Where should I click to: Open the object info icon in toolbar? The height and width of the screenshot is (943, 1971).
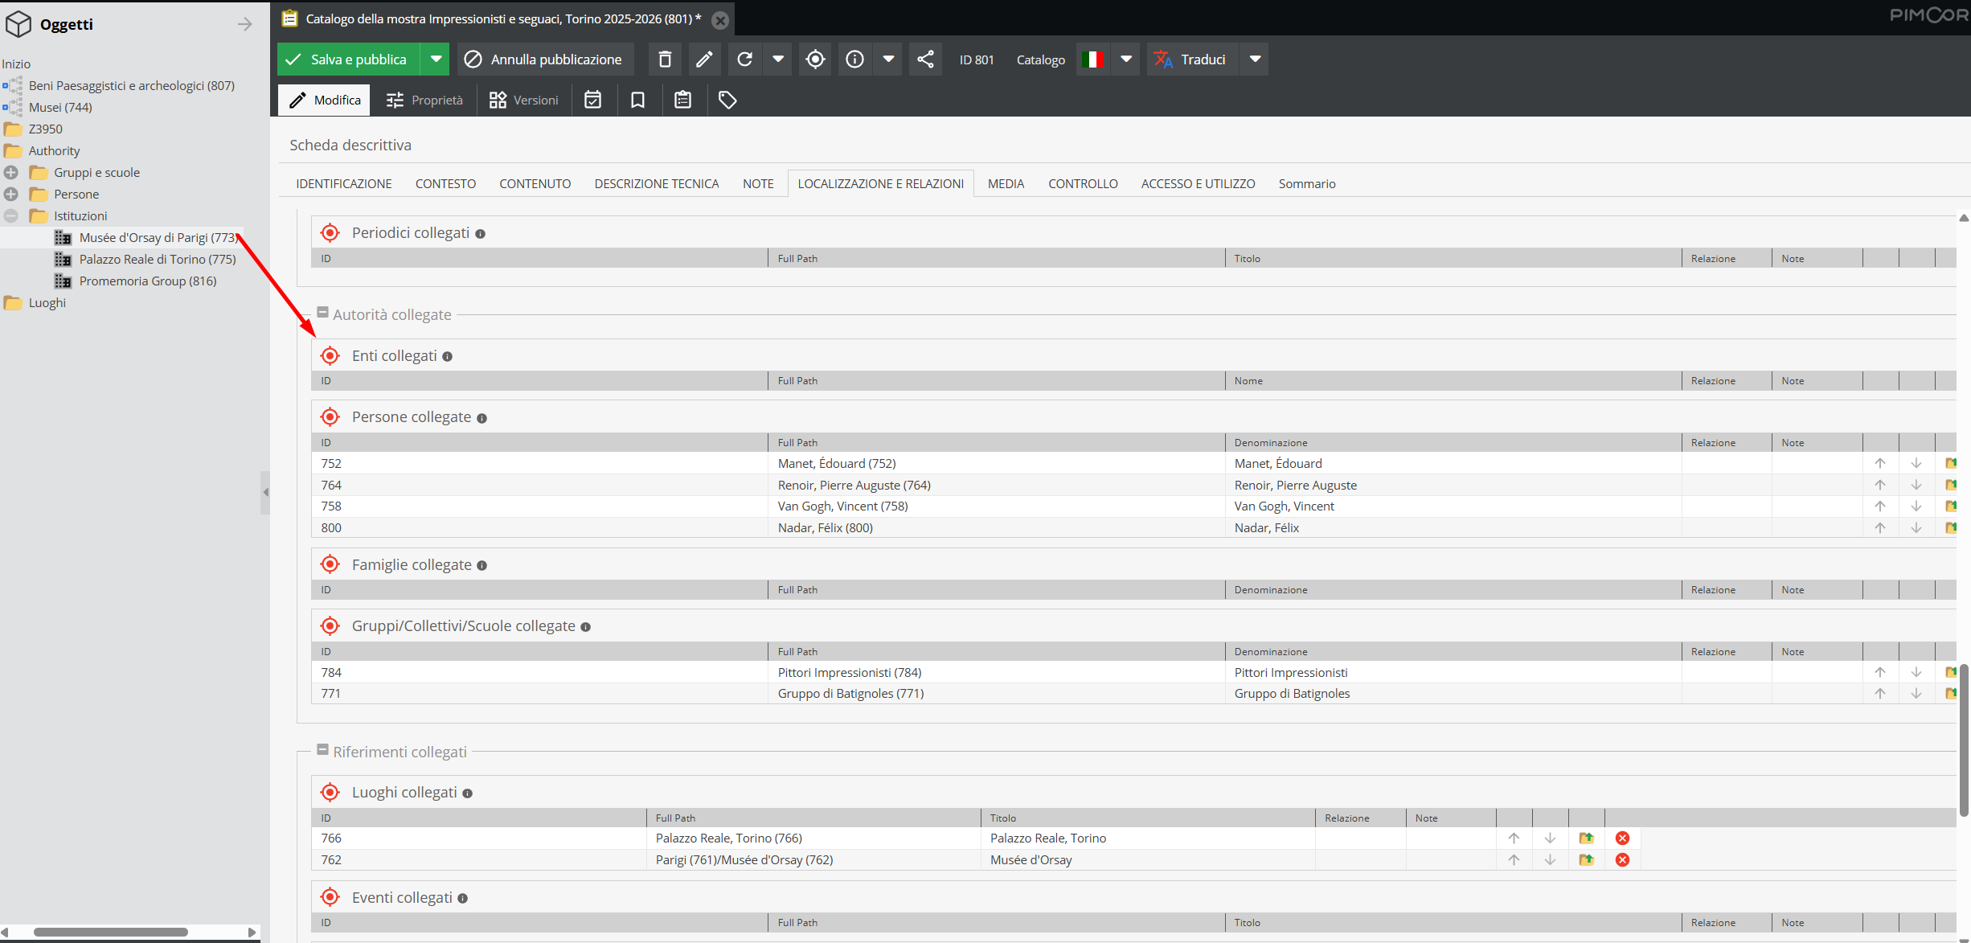coord(854,59)
